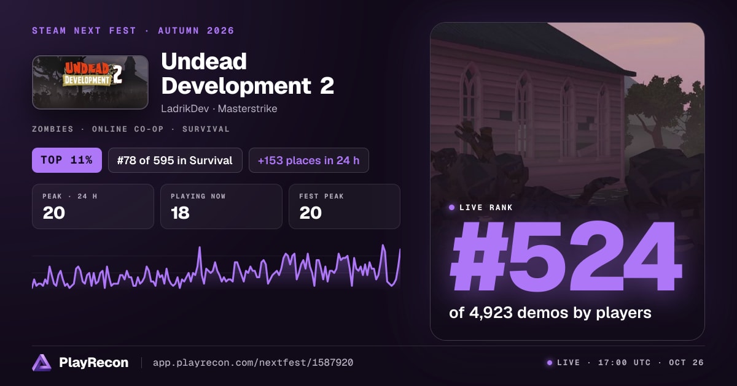The width and height of the screenshot is (737, 386).
Task: Click the player count sparkline chart
Action: coord(216,267)
